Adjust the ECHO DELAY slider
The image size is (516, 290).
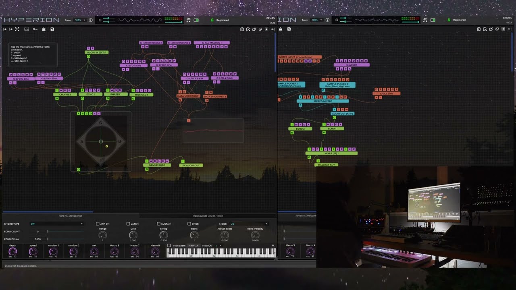[64, 239]
